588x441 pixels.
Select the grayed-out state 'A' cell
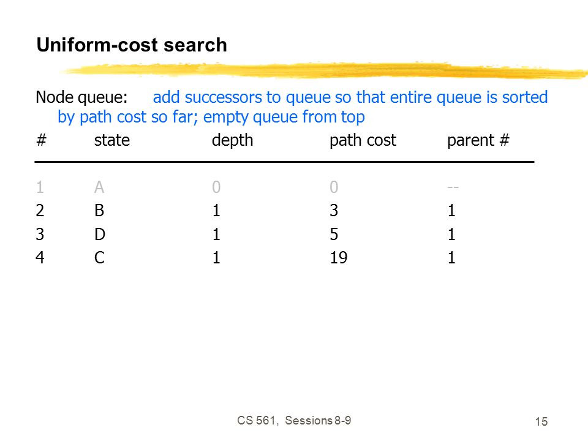pyautogui.click(x=99, y=187)
